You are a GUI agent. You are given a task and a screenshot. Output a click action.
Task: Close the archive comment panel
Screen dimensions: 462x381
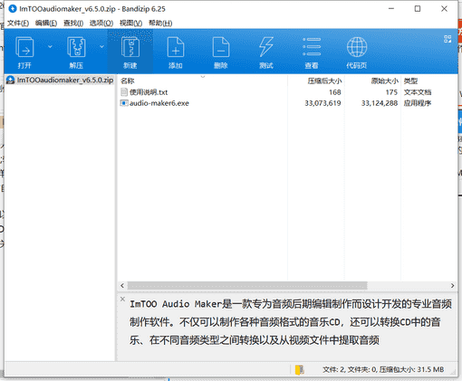point(122,299)
